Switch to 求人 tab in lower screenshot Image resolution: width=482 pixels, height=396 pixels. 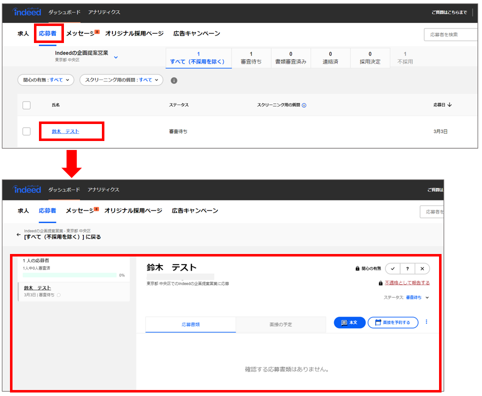coord(23,211)
